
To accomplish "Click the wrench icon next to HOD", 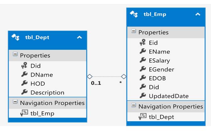I will pos(24,83).
